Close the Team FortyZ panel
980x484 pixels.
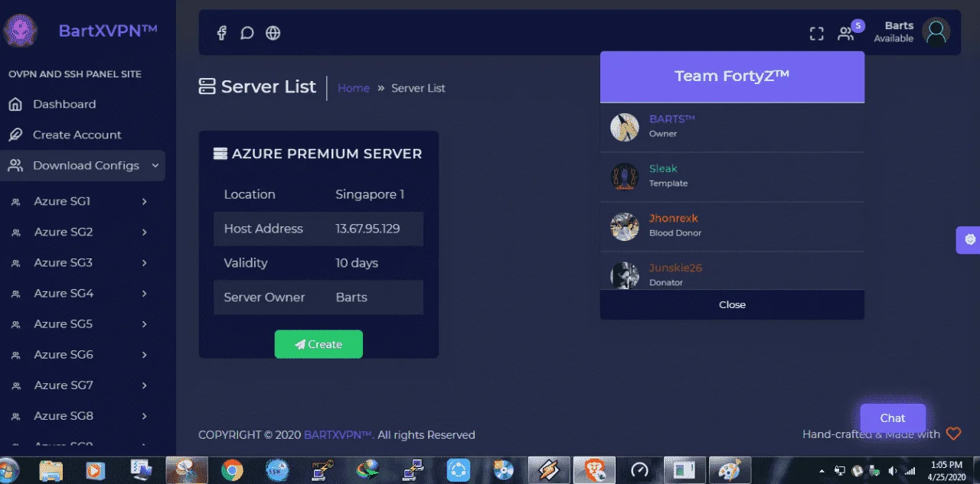[x=732, y=304]
